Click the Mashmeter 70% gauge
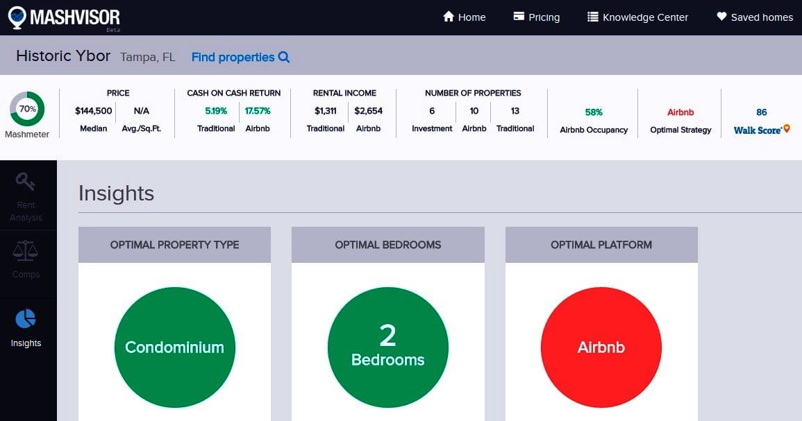The image size is (802, 421). pos(27,109)
